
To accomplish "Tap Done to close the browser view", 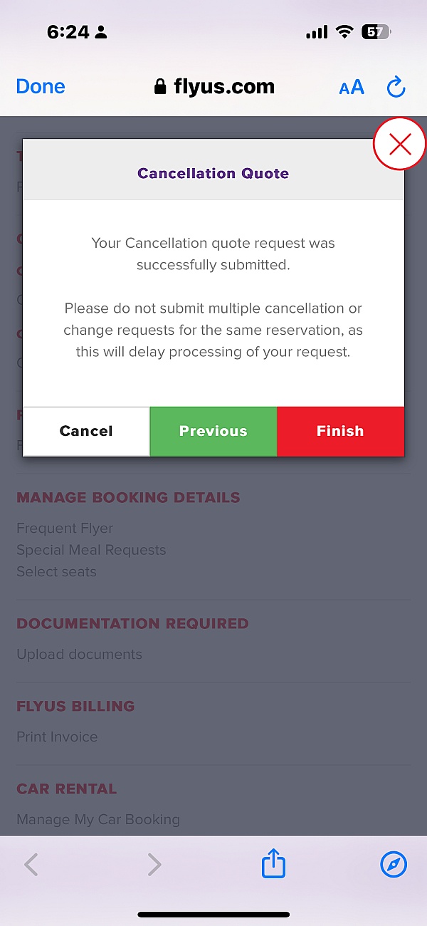I will point(41,87).
